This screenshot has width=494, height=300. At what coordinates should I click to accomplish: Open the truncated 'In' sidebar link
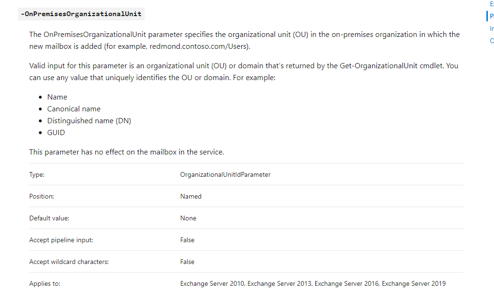click(492, 28)
